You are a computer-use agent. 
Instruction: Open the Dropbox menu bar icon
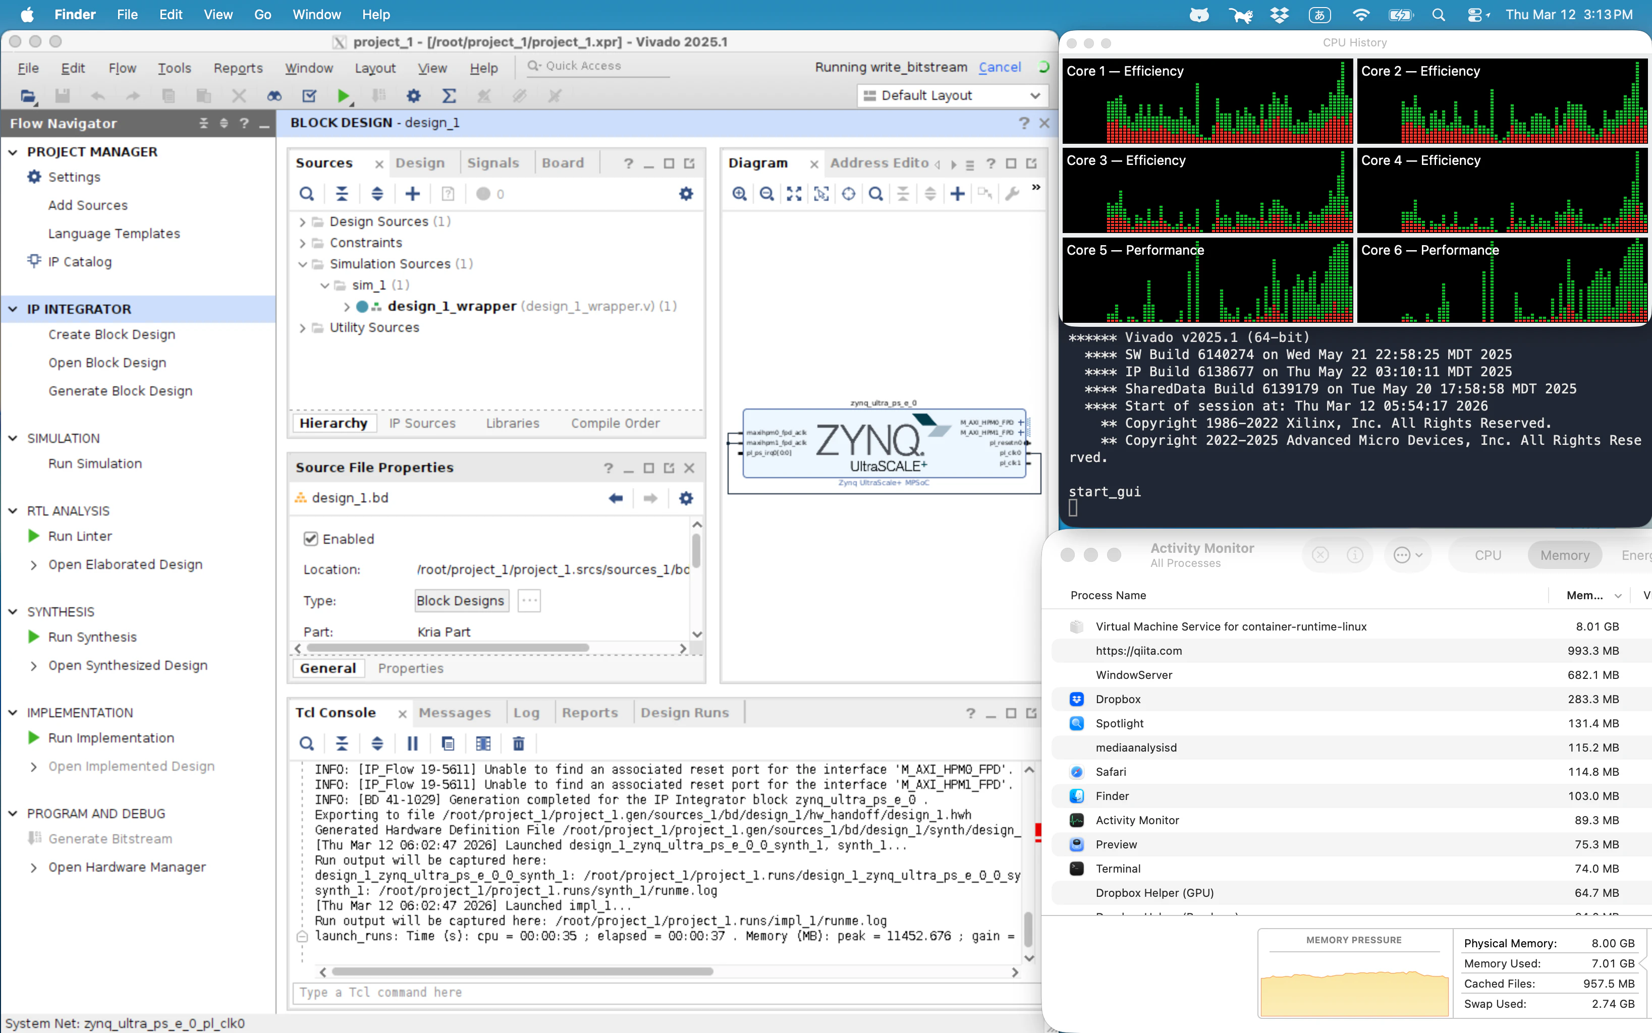[x=1280, y=14]
